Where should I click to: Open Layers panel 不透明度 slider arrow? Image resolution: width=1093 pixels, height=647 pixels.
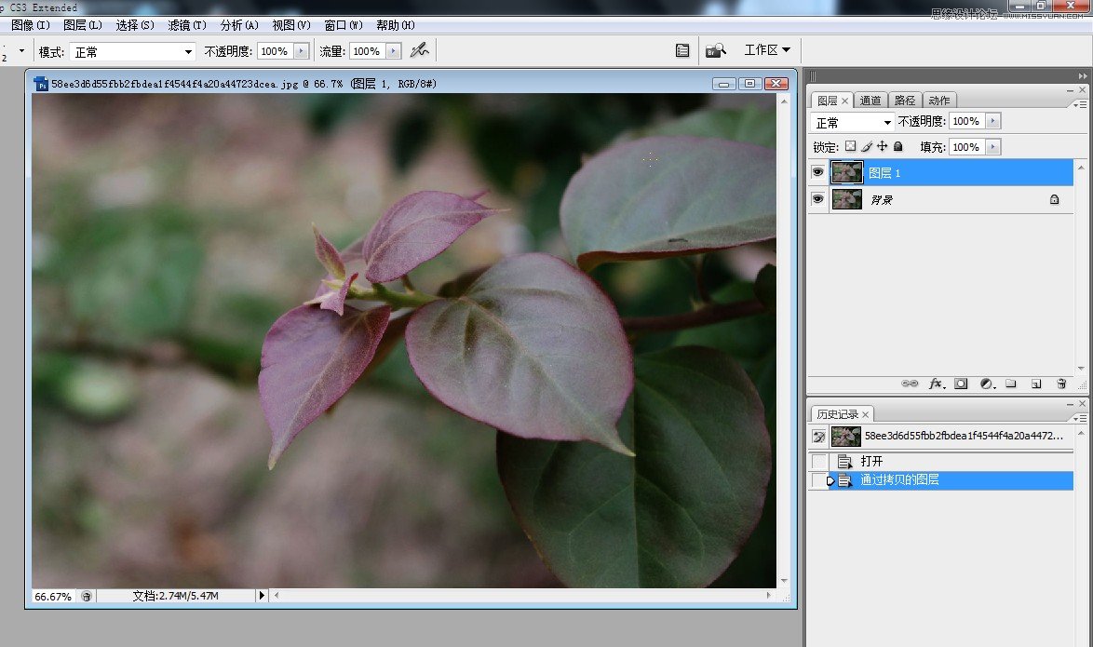(993, 121)
